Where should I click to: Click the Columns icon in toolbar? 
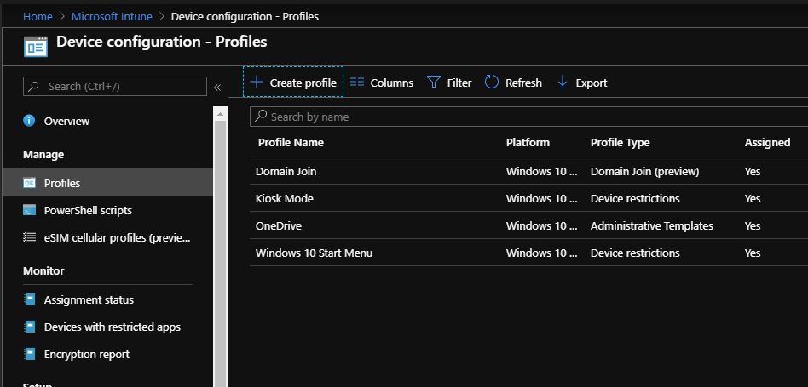tap(357, 83)
